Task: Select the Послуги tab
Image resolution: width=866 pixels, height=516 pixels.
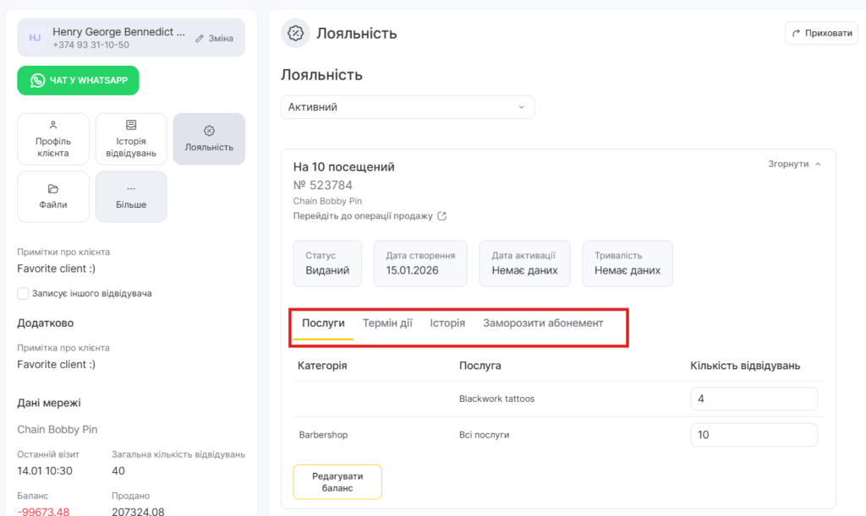Action: (323, 323)
